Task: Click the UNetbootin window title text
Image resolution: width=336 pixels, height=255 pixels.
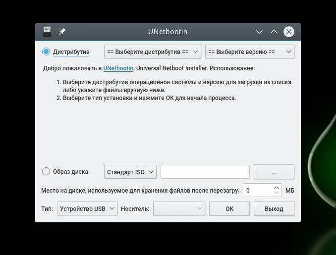Action: click(x=168, y=32)
